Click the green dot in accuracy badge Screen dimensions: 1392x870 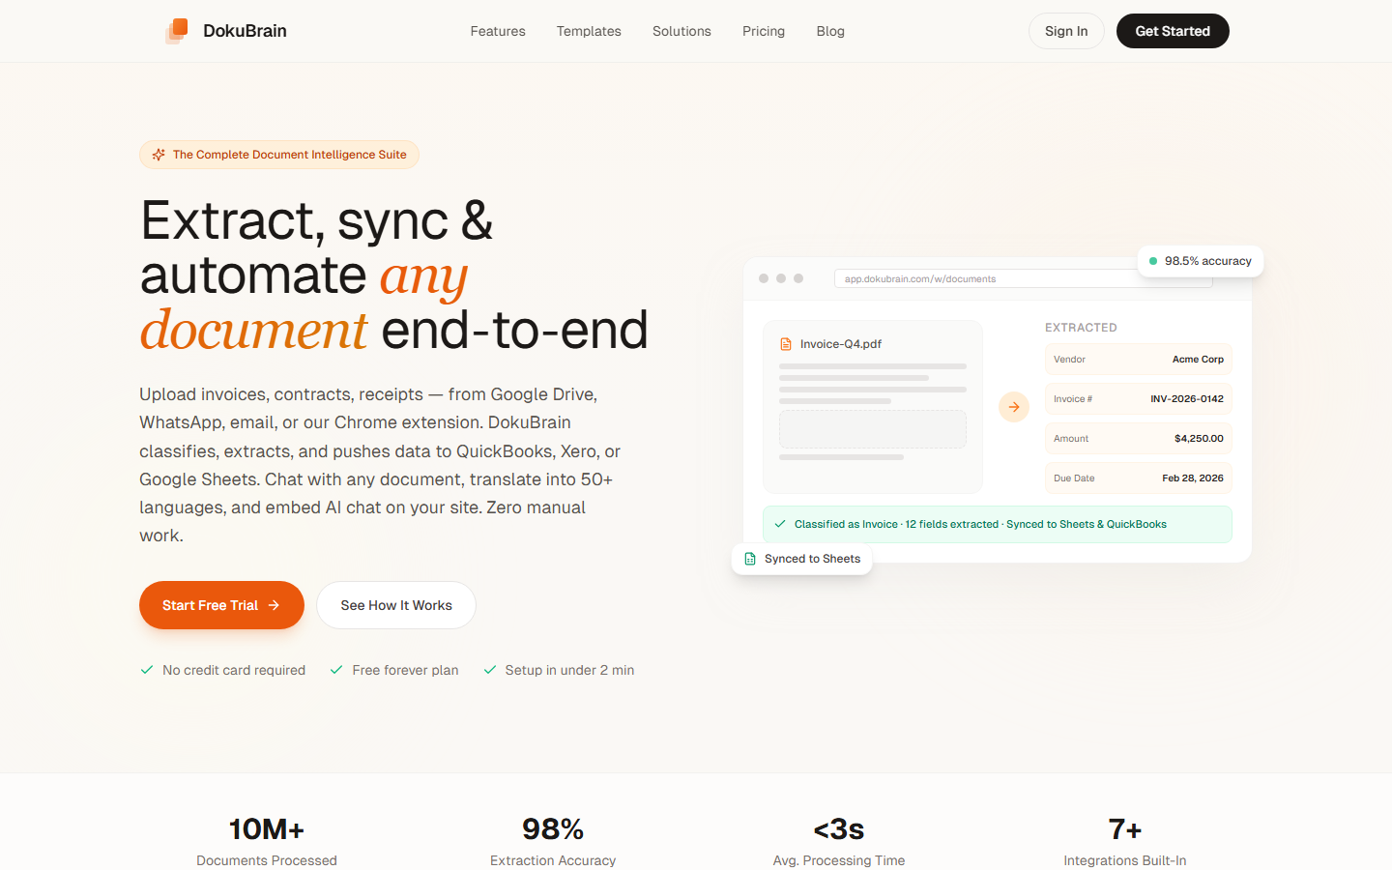coord(1153,260)
